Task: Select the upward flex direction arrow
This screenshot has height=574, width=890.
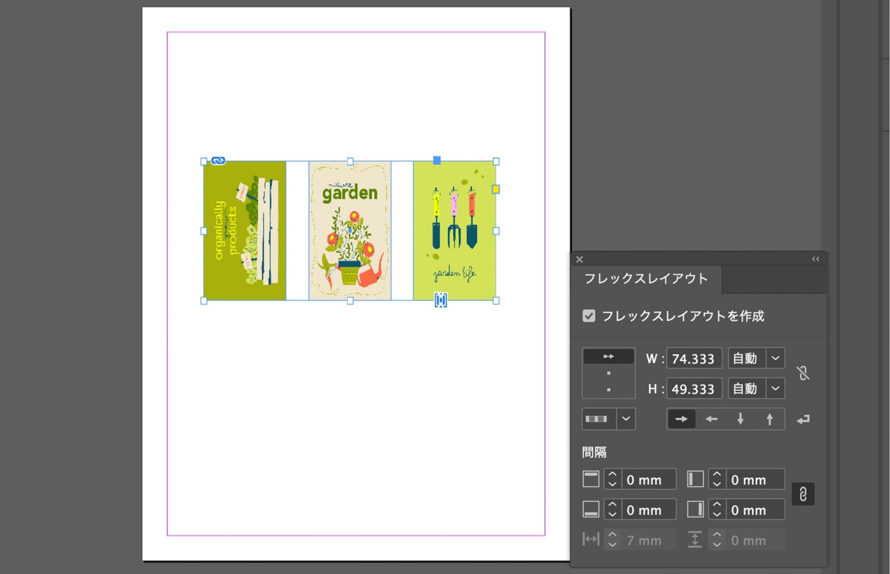Action: click(769, 419)
